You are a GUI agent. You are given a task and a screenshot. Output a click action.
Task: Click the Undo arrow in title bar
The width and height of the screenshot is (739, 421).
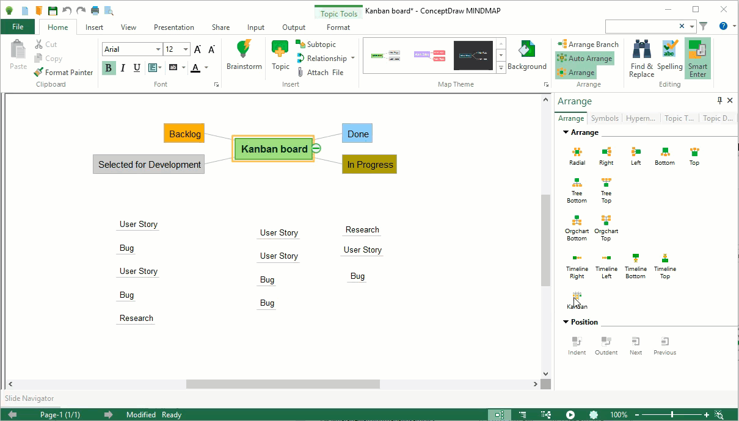coord(67,10)
